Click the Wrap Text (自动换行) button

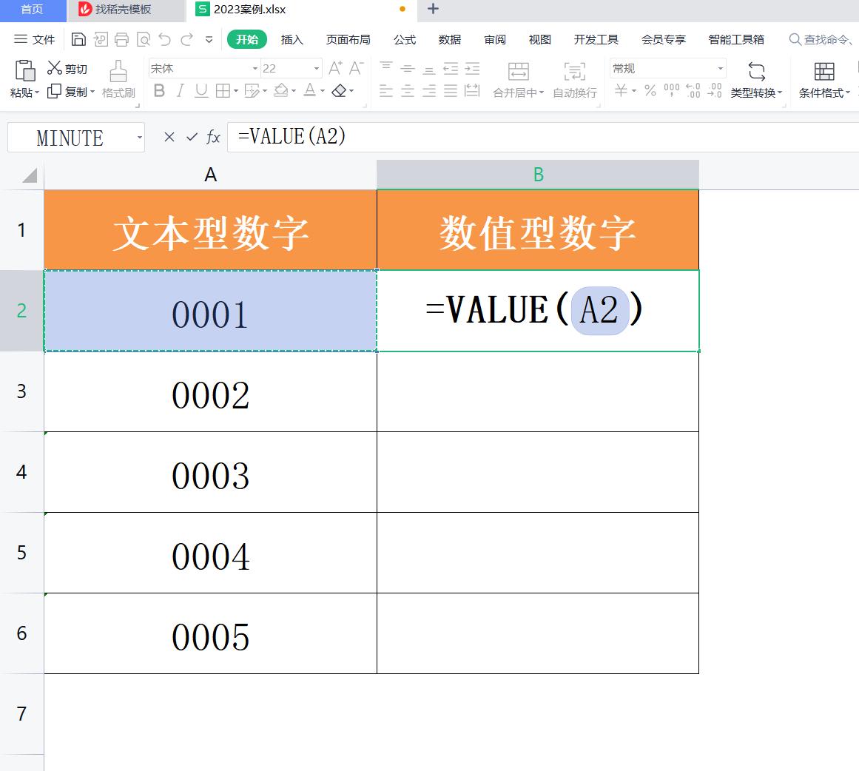tap(575, 79)
